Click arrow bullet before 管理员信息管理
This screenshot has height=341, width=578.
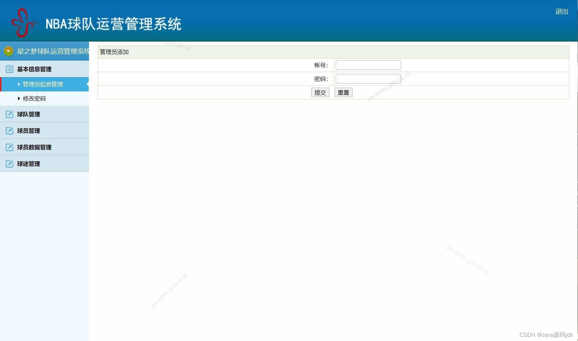click(x=19, y=84)
